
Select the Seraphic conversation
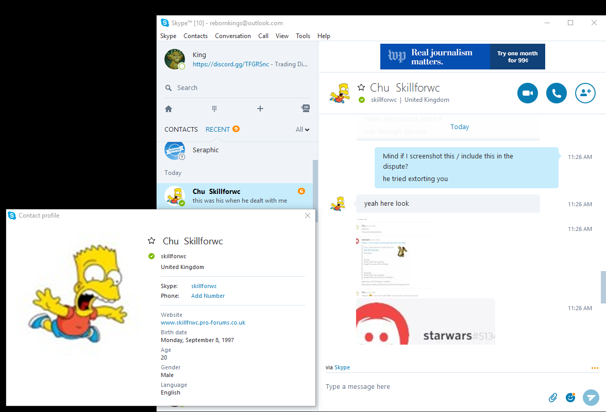point(235,150)
